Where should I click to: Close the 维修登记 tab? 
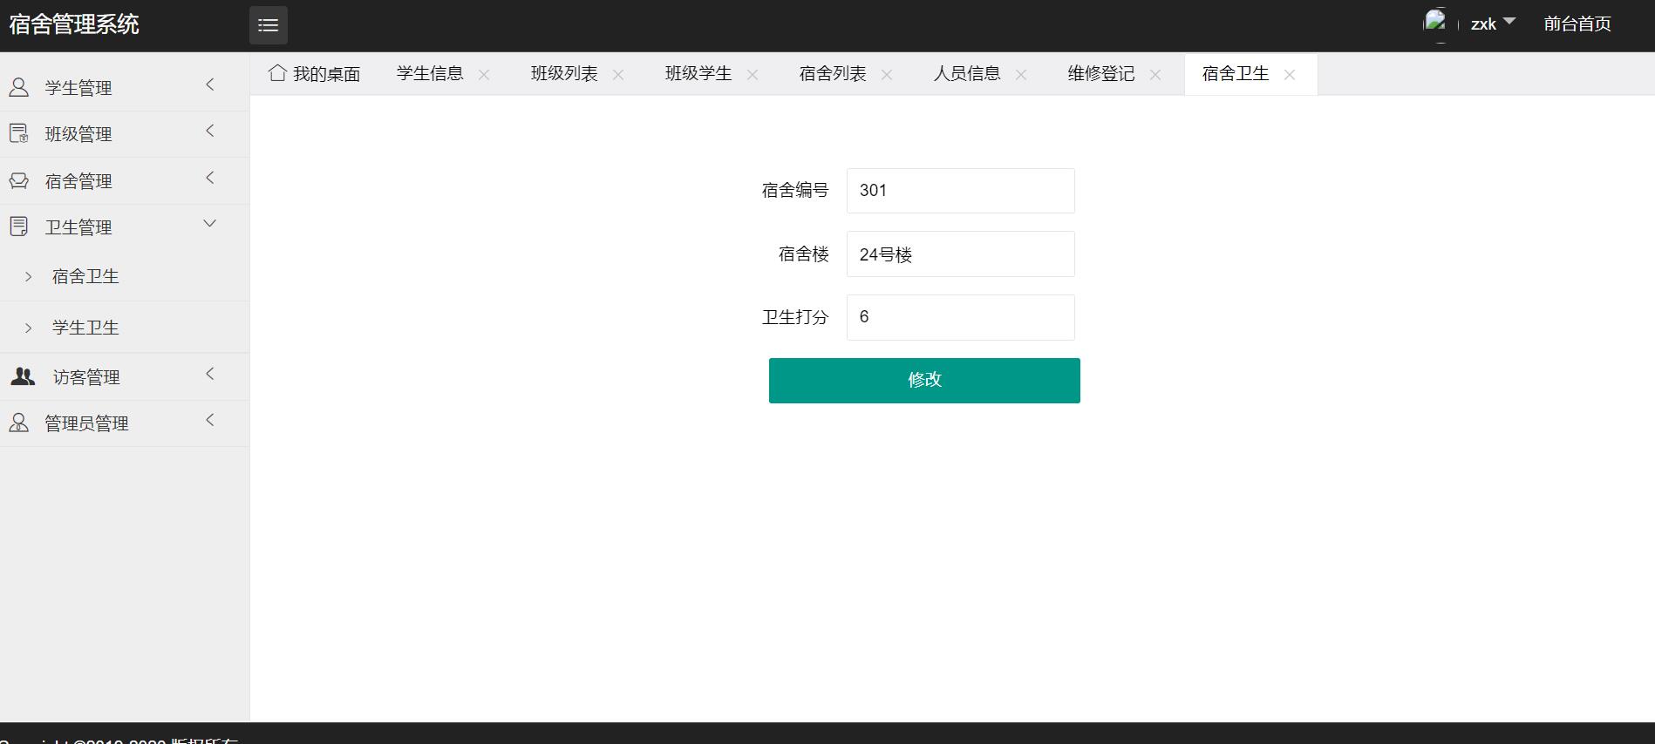tap(1155, 75)
